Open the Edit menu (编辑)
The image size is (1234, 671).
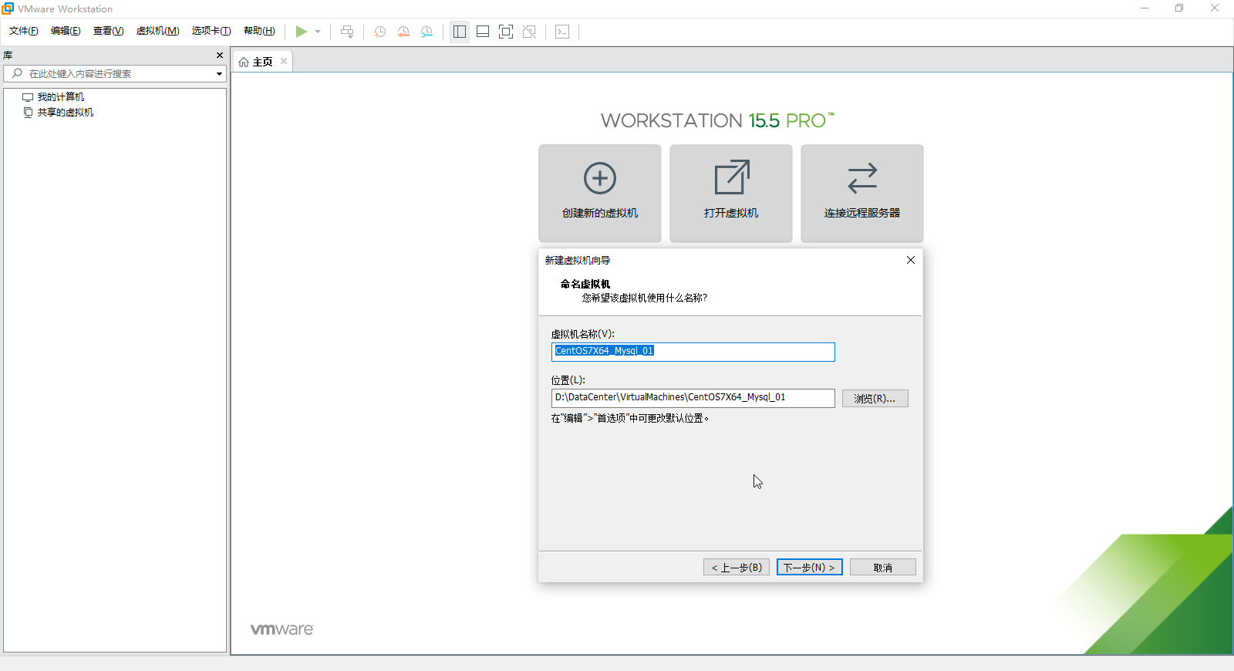click(x=66, y=31)
